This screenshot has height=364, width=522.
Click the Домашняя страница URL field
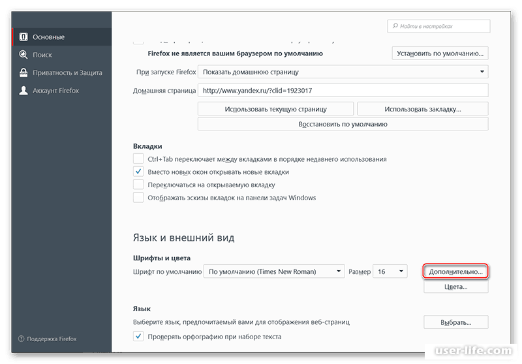click(x=343, y=91)
